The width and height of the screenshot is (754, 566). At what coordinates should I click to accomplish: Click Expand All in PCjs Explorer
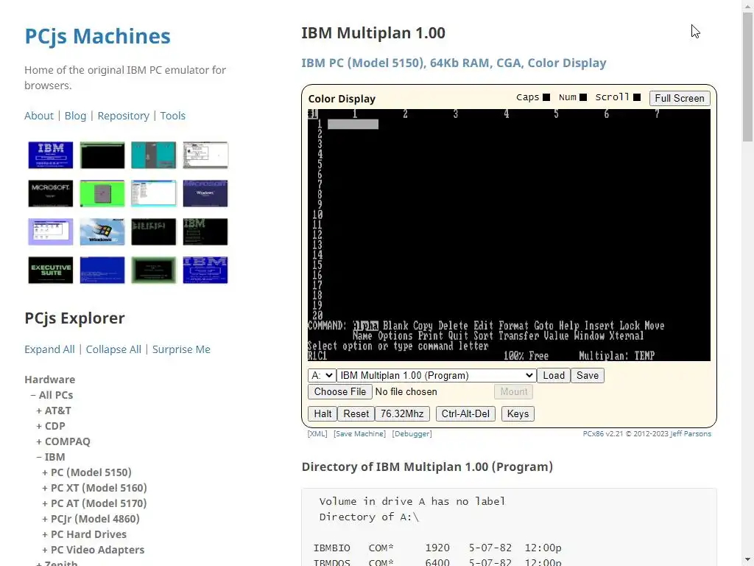(49, 349)
